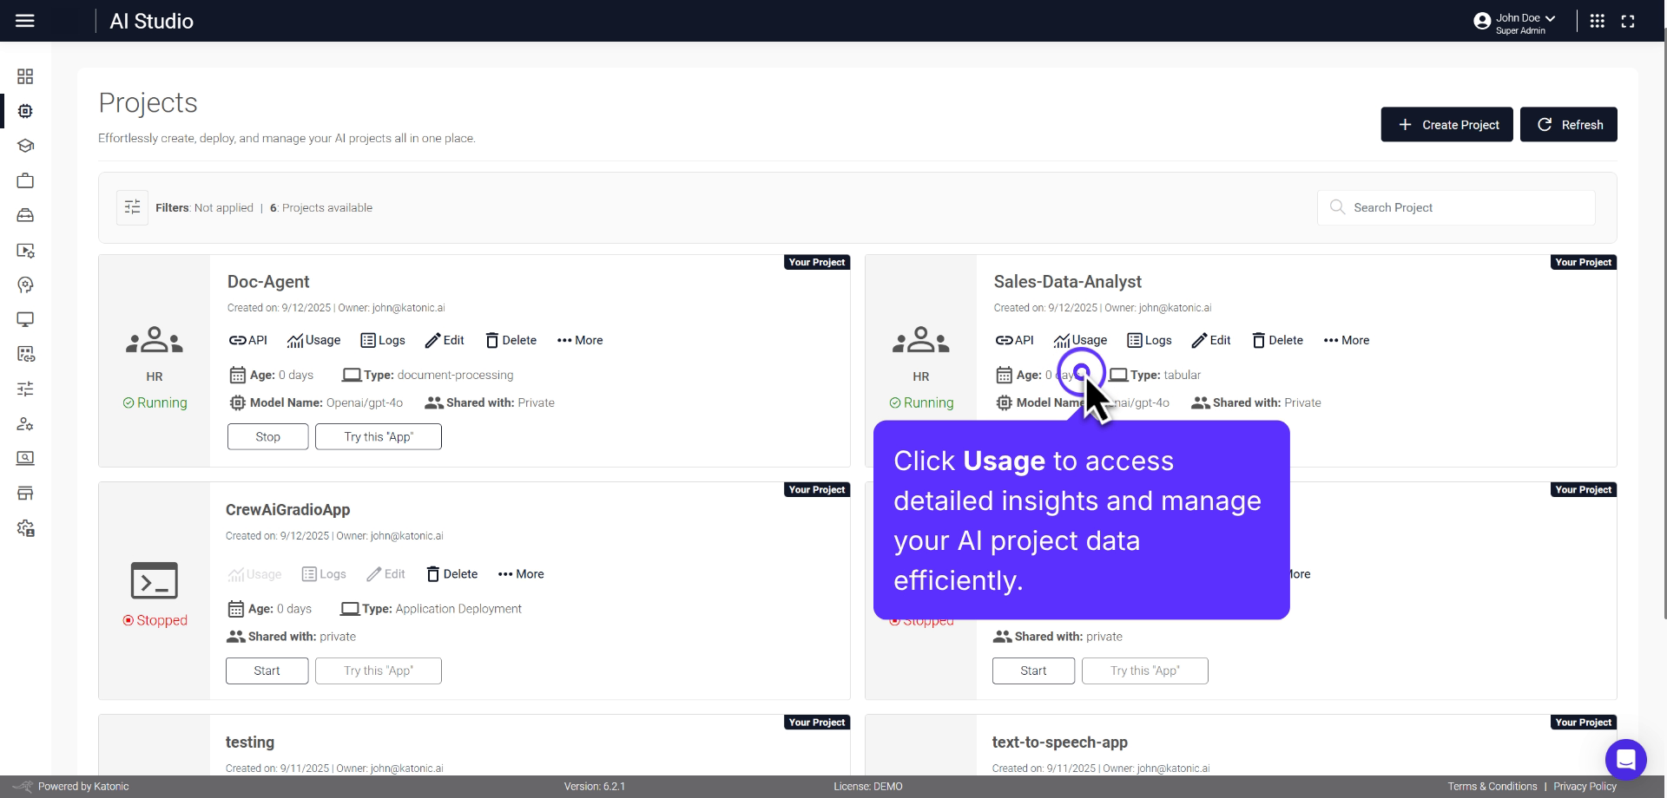
Task: Expand the John Doe account dropdown
Action: 1515,18
